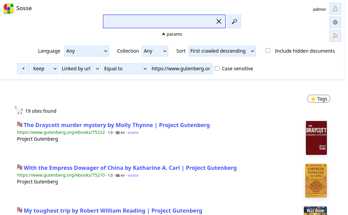This screenshot has width=348, height=215.
Task: Open With the Empress Dowager result
Action: click(x=130, y=168)
